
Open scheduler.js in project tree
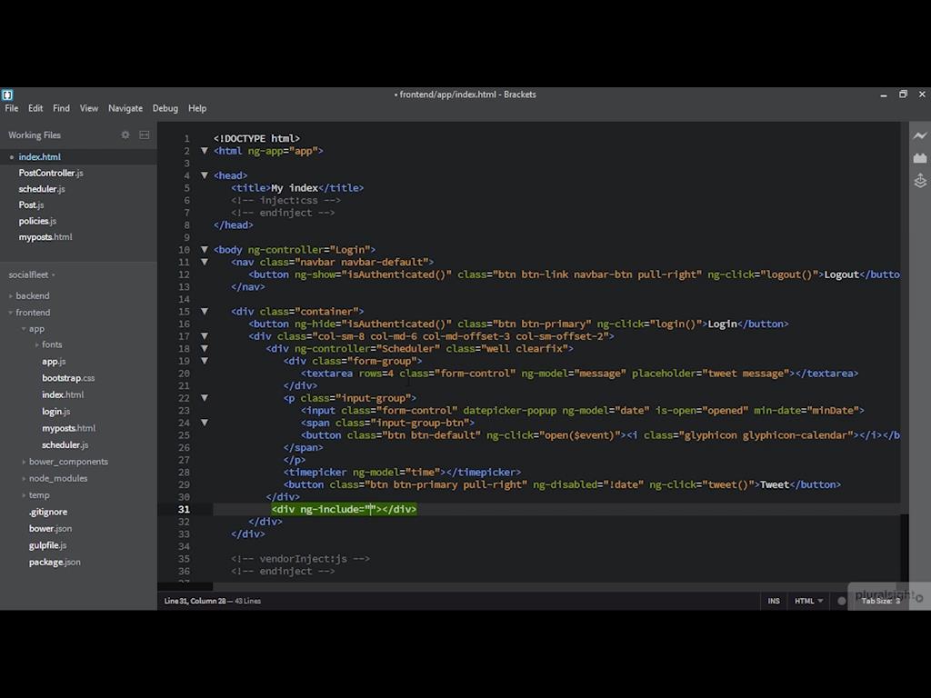tap(65, 444)
